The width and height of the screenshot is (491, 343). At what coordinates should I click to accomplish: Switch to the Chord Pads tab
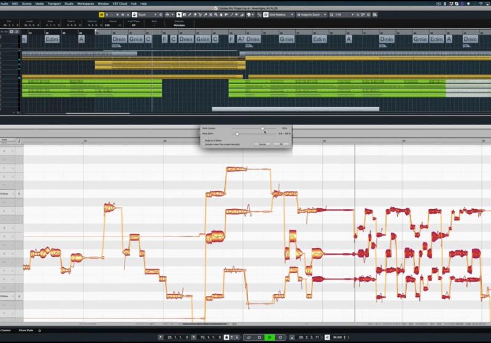[x=26, y=330]
